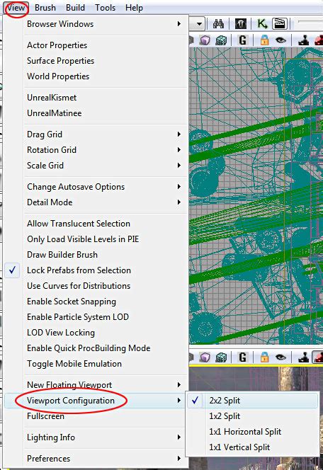Choose Fullscreen menu entry
The height and width of the screenshot is (470, 323).
coord(96,416)
